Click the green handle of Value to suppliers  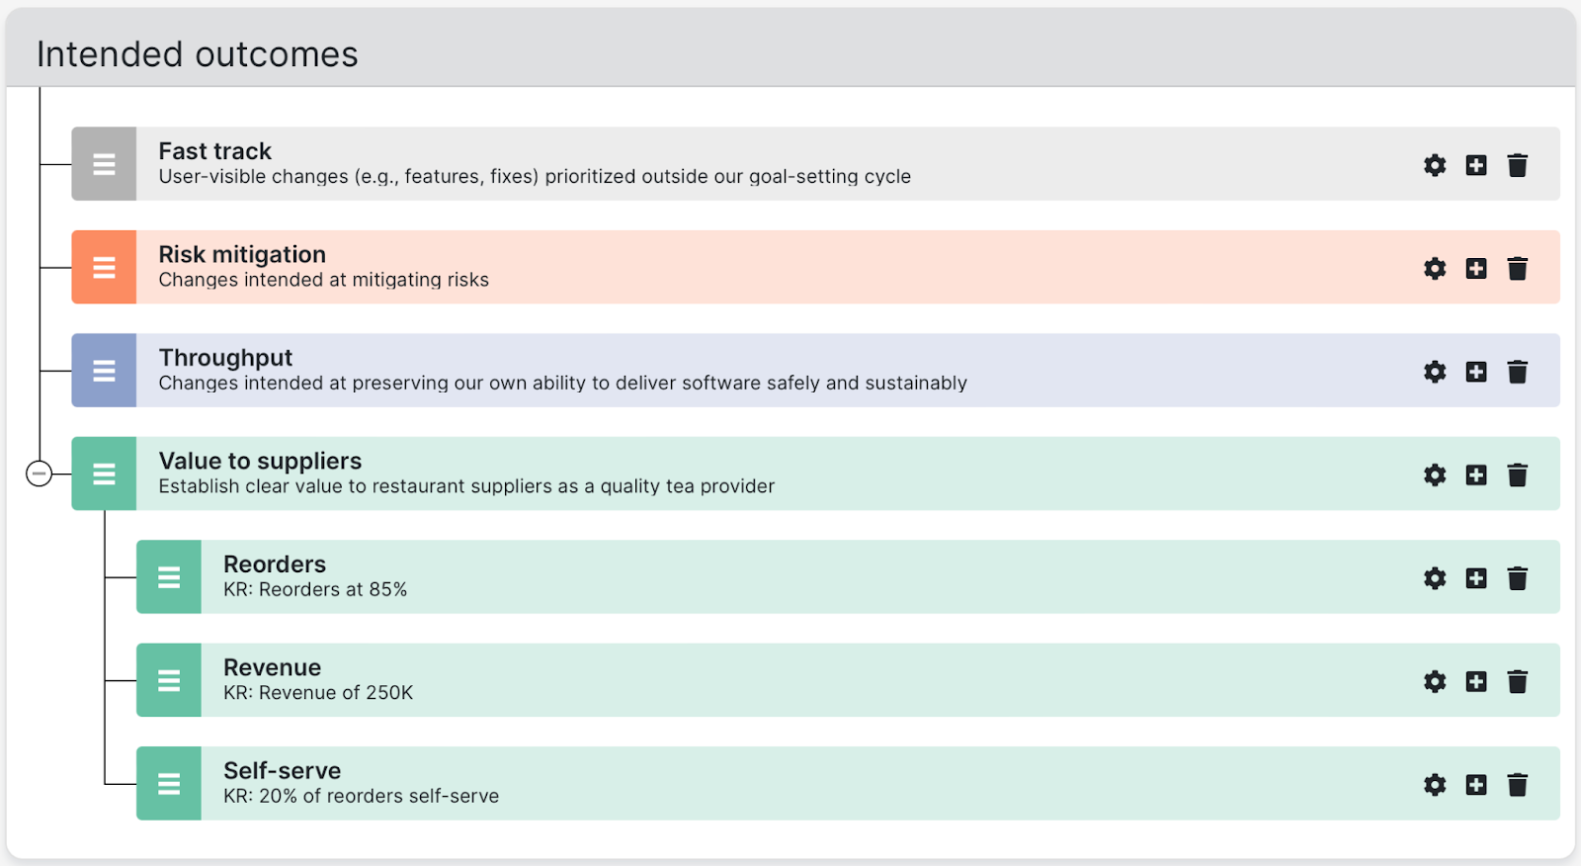coord(104,474)
